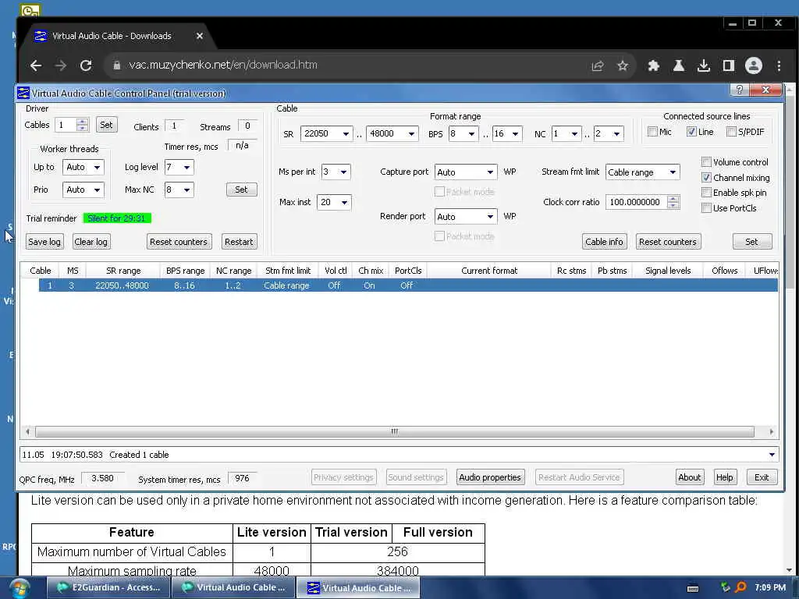
Task: Toggle the Line source line checkbox
Action: pos(691,132)
